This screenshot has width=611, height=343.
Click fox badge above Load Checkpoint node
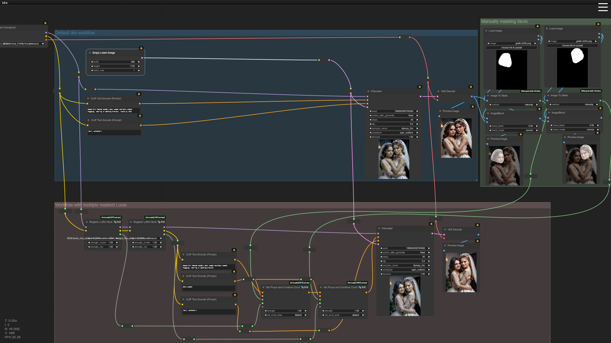coord(45,23)
